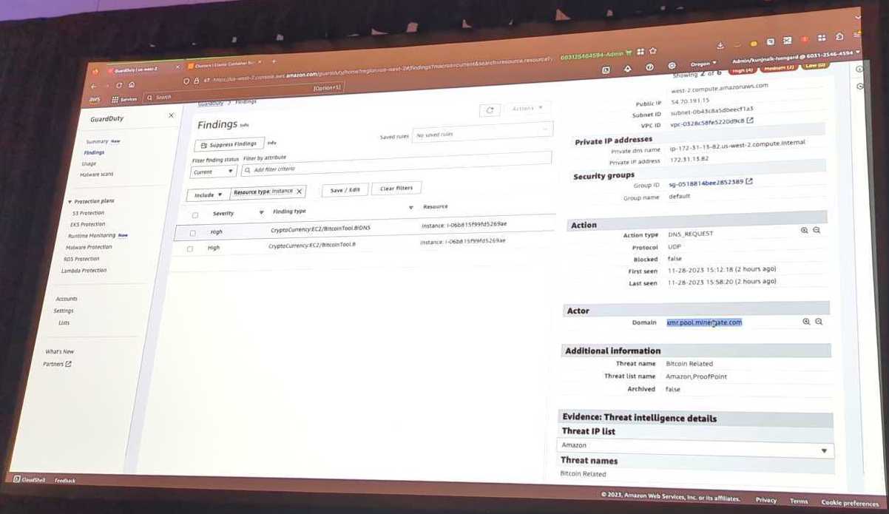This screenshot has width=889, height=514.
Task: Open AWS notifications bell
Action: (627, 67)
